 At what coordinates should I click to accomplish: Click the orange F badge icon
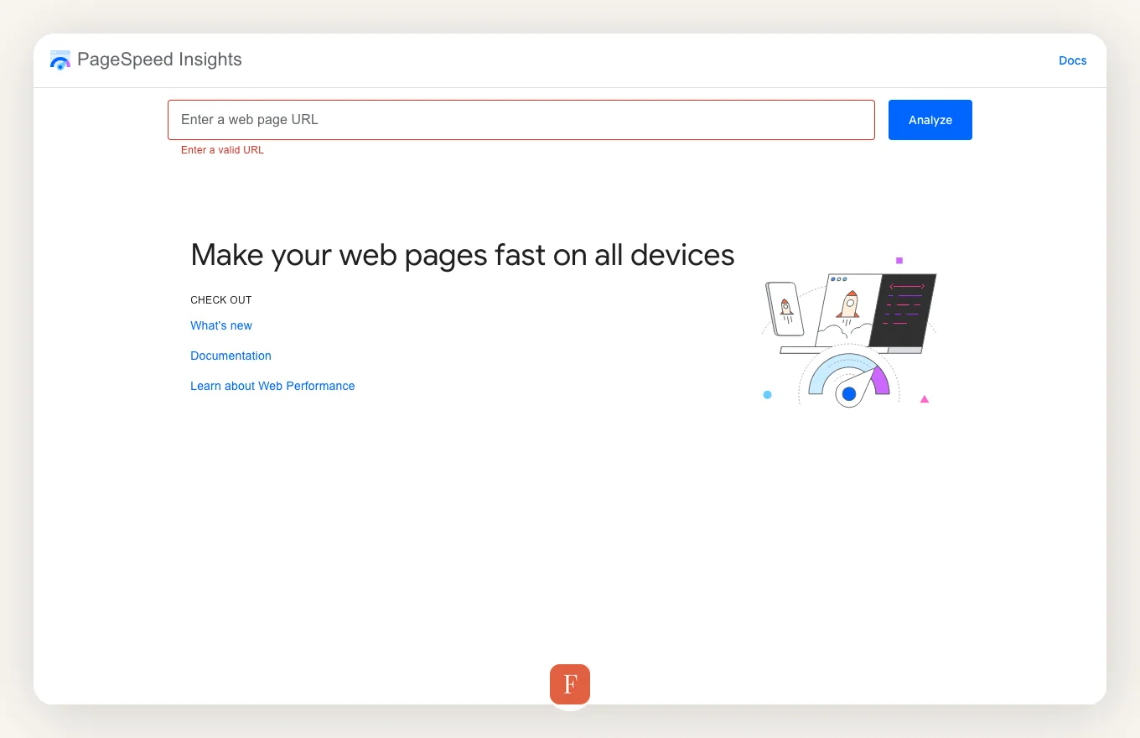point(570,684)
